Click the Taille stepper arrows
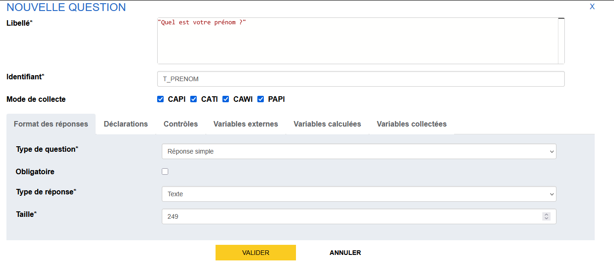The width and height of the screenshot is (614, 265). (x=546, y=216)
